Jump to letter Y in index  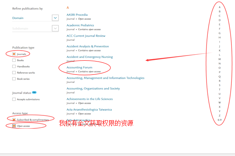tap(220, 111)
